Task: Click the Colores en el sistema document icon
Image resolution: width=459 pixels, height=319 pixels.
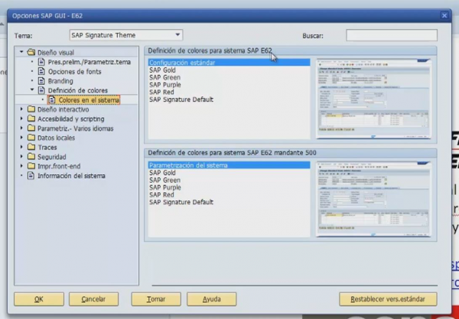Action: tap(52, 99)
